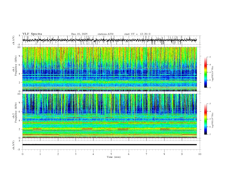Click the ch.1(V) waveform trace panel

pos(111,40)
